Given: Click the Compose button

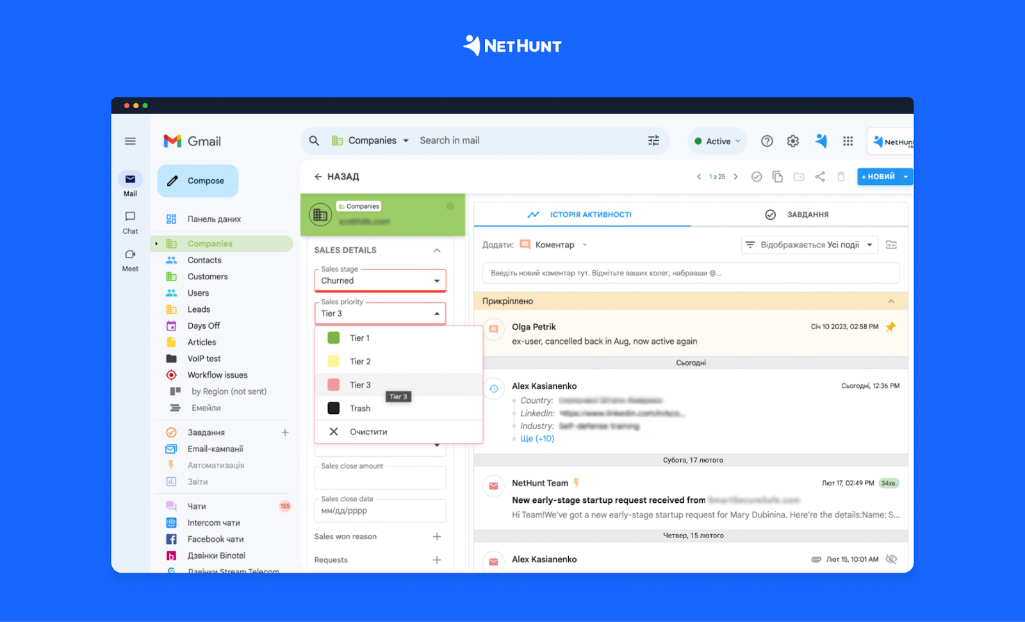Looking at the screenshot, I should pos(198,181).
